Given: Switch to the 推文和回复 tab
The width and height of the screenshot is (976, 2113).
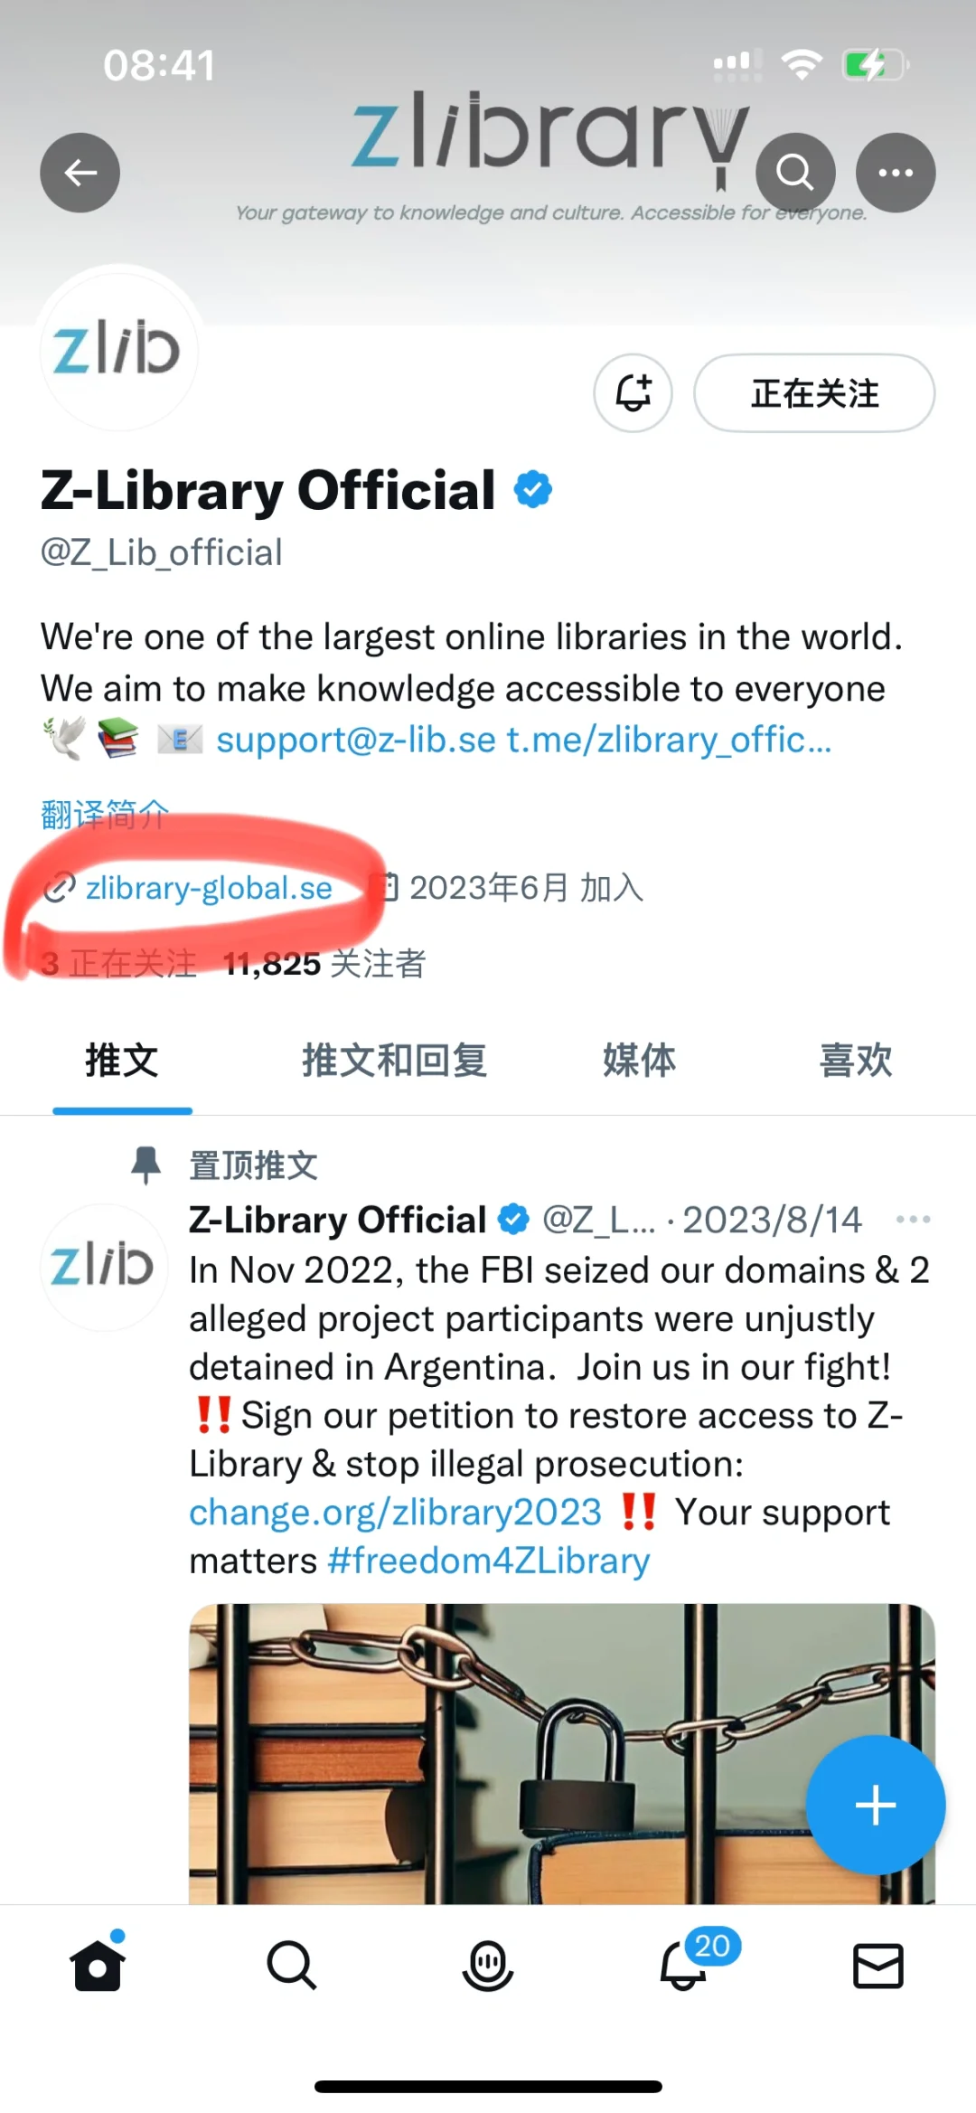Looking at the screenshot, I should coord(395,1061).
